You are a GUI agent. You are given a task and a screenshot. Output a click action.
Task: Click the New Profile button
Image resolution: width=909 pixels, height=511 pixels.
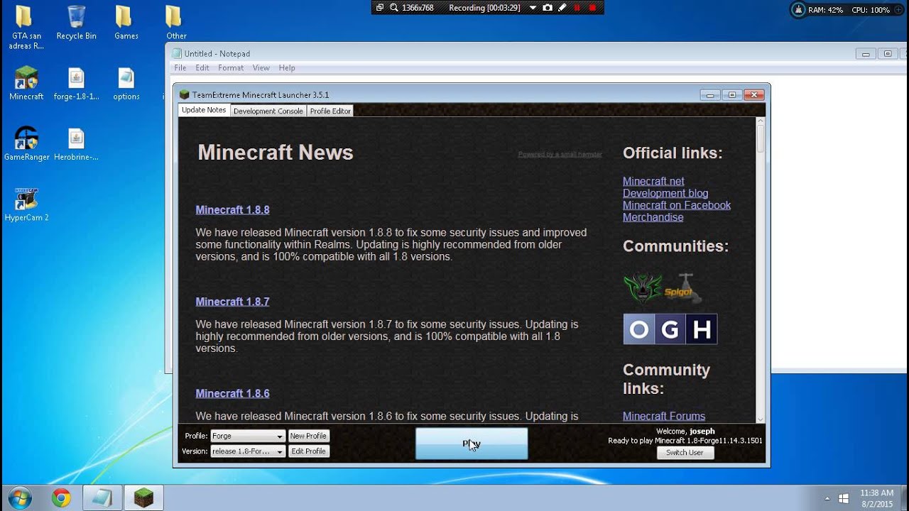[308, 436]
